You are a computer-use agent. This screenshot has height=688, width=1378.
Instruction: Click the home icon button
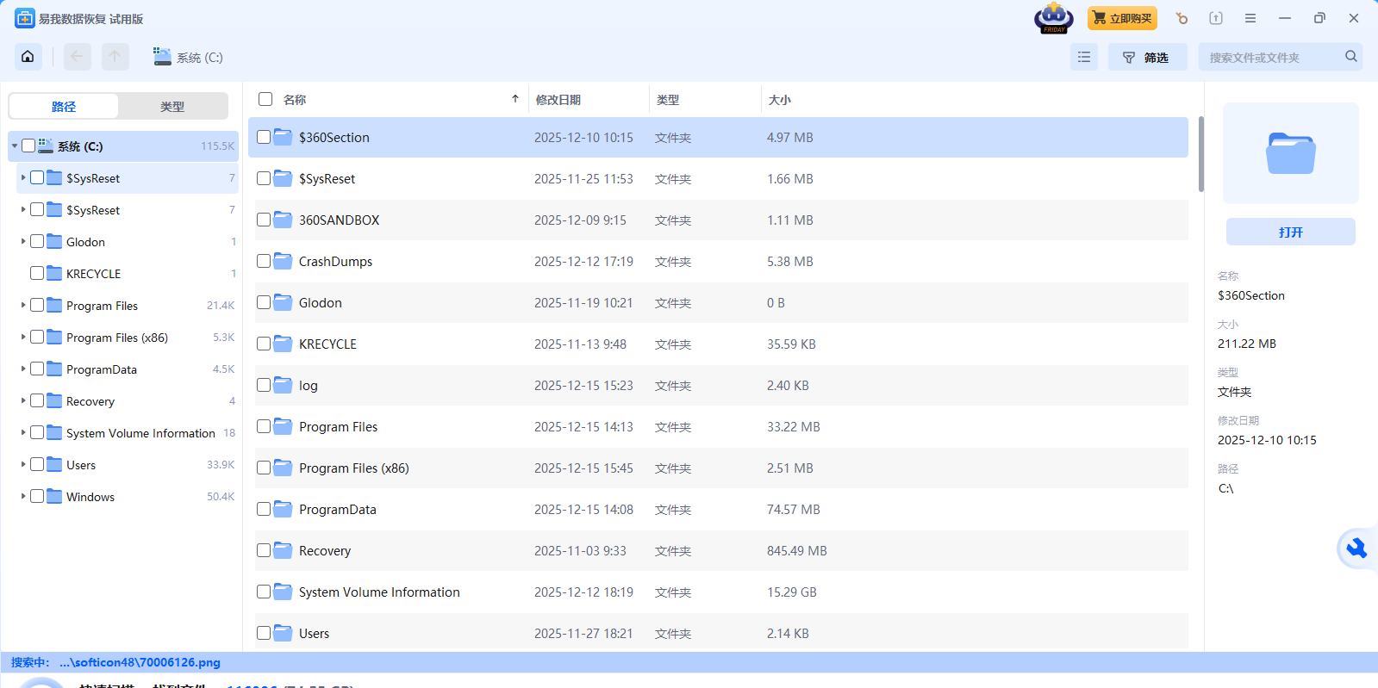28,57
